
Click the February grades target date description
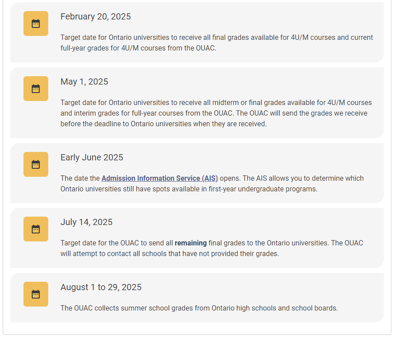[x=216, y=43]
